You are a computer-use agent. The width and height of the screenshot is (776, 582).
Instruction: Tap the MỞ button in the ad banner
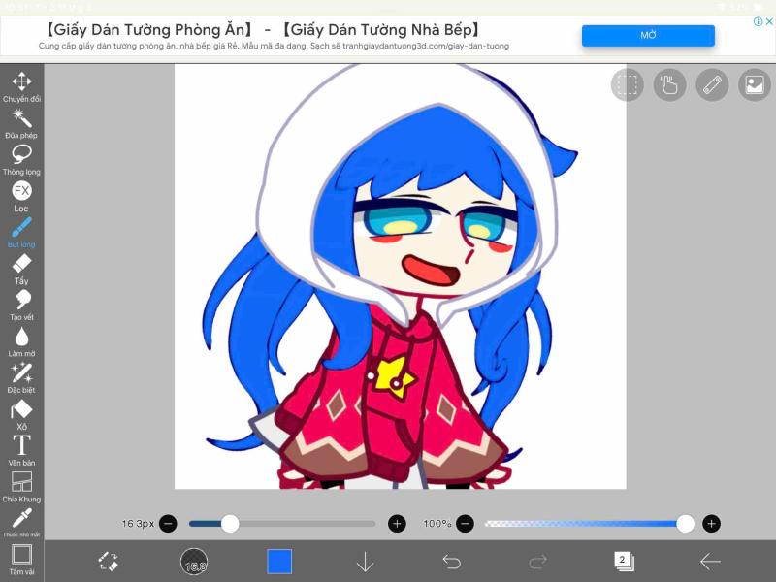[648, 35]
